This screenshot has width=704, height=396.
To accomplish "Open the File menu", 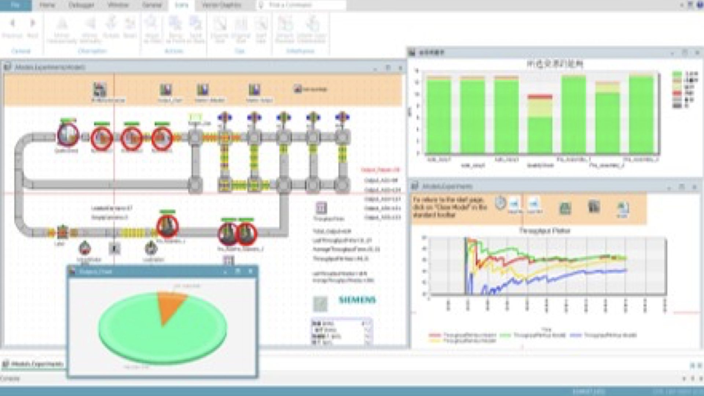I will click(x=15, y=5).
